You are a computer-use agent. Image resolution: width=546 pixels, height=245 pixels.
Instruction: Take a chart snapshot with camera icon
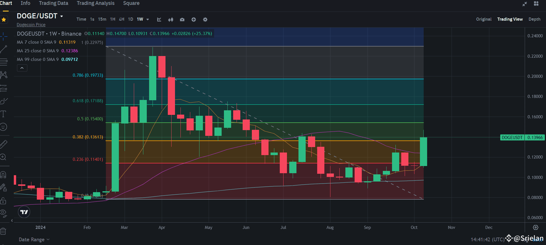(x=182, y=20)
